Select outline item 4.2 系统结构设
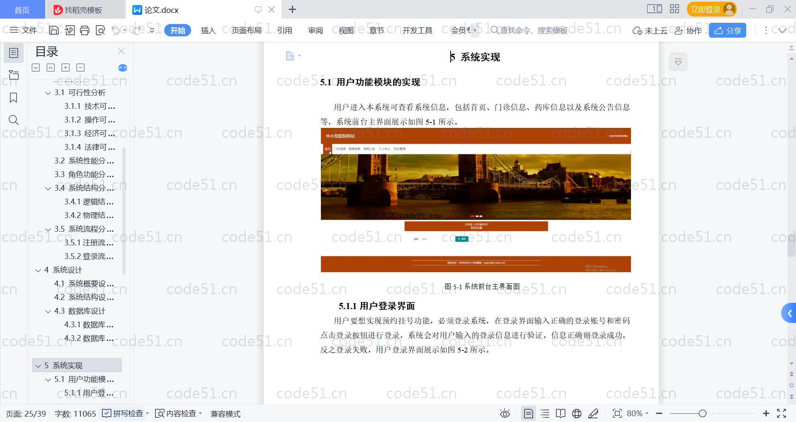Image resolution: width=796 pixels, height=422 pixels. (x=84, y=297)
